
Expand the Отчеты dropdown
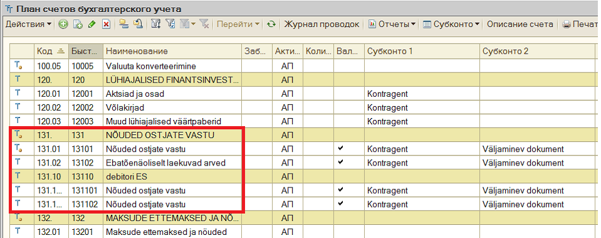(392, 24)
